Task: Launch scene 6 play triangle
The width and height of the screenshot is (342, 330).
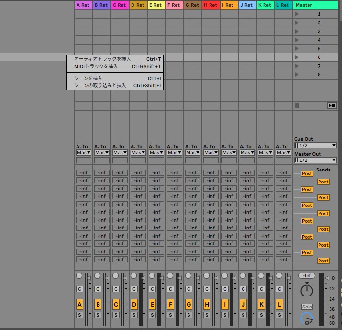Action: (297, 57)
